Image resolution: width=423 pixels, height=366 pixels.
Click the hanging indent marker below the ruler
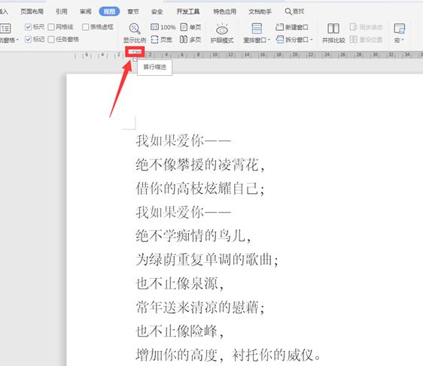click(x=135, y=59)
